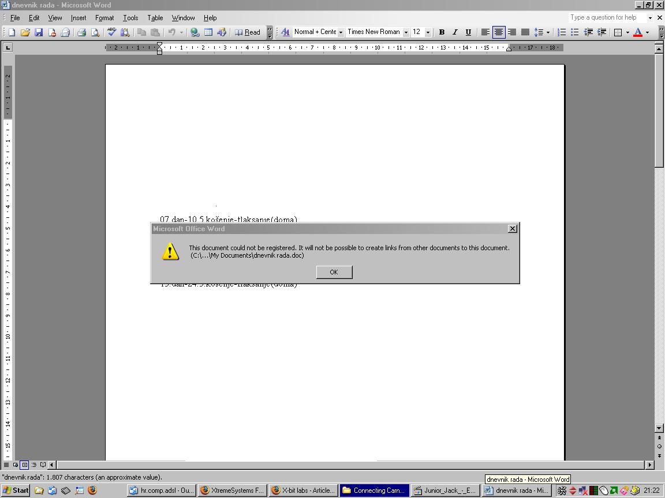Open the help question dropdown arrow
665x498 pixels.
coord(650,18)
